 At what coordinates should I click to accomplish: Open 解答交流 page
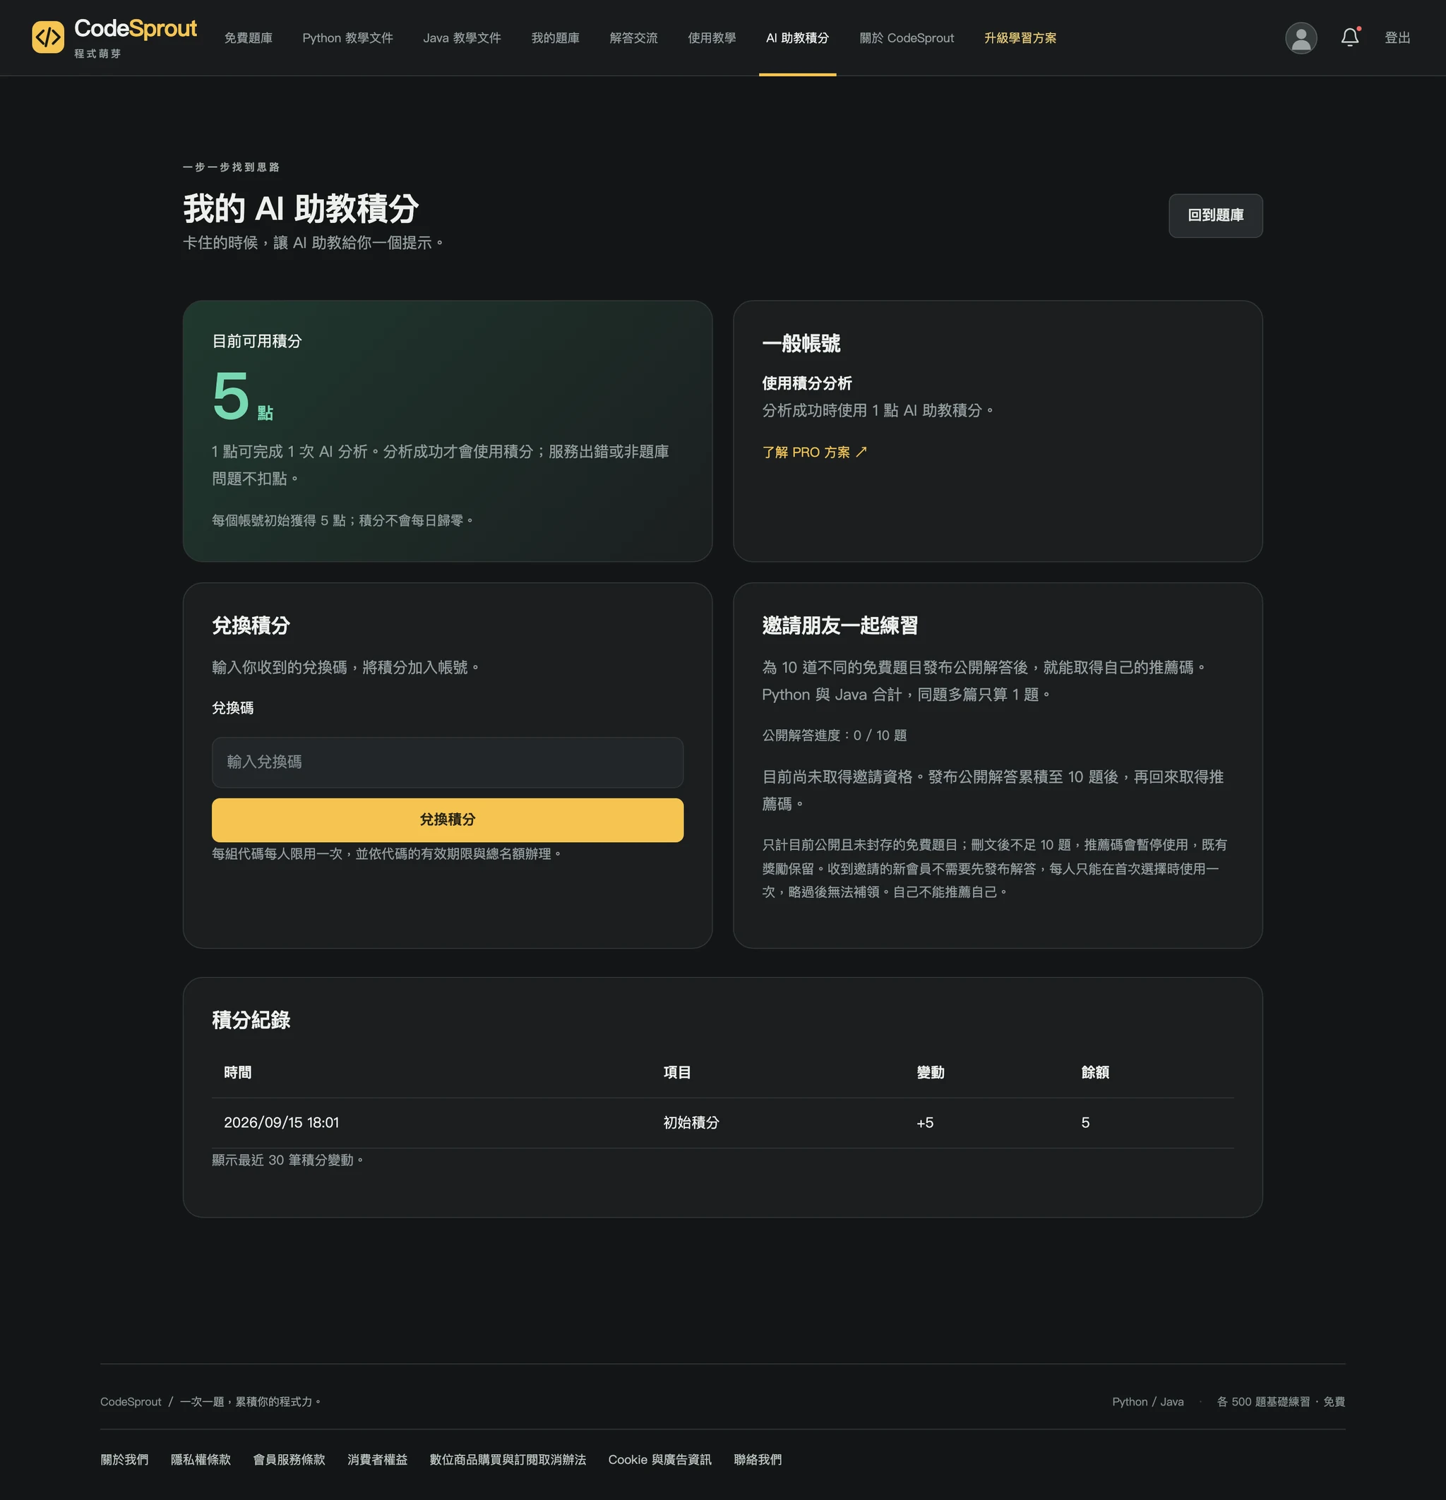(x=633, y=38)
